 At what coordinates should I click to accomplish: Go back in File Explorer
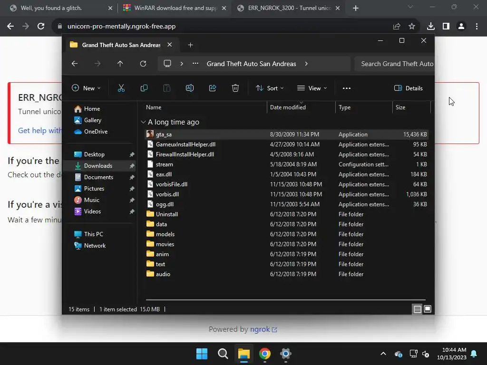[x=75, y=64]
